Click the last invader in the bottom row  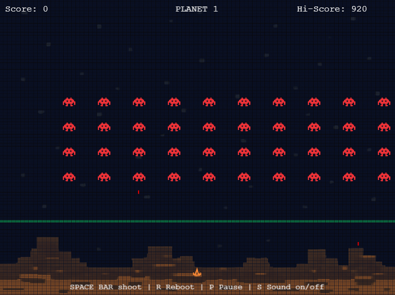[384, 177]
